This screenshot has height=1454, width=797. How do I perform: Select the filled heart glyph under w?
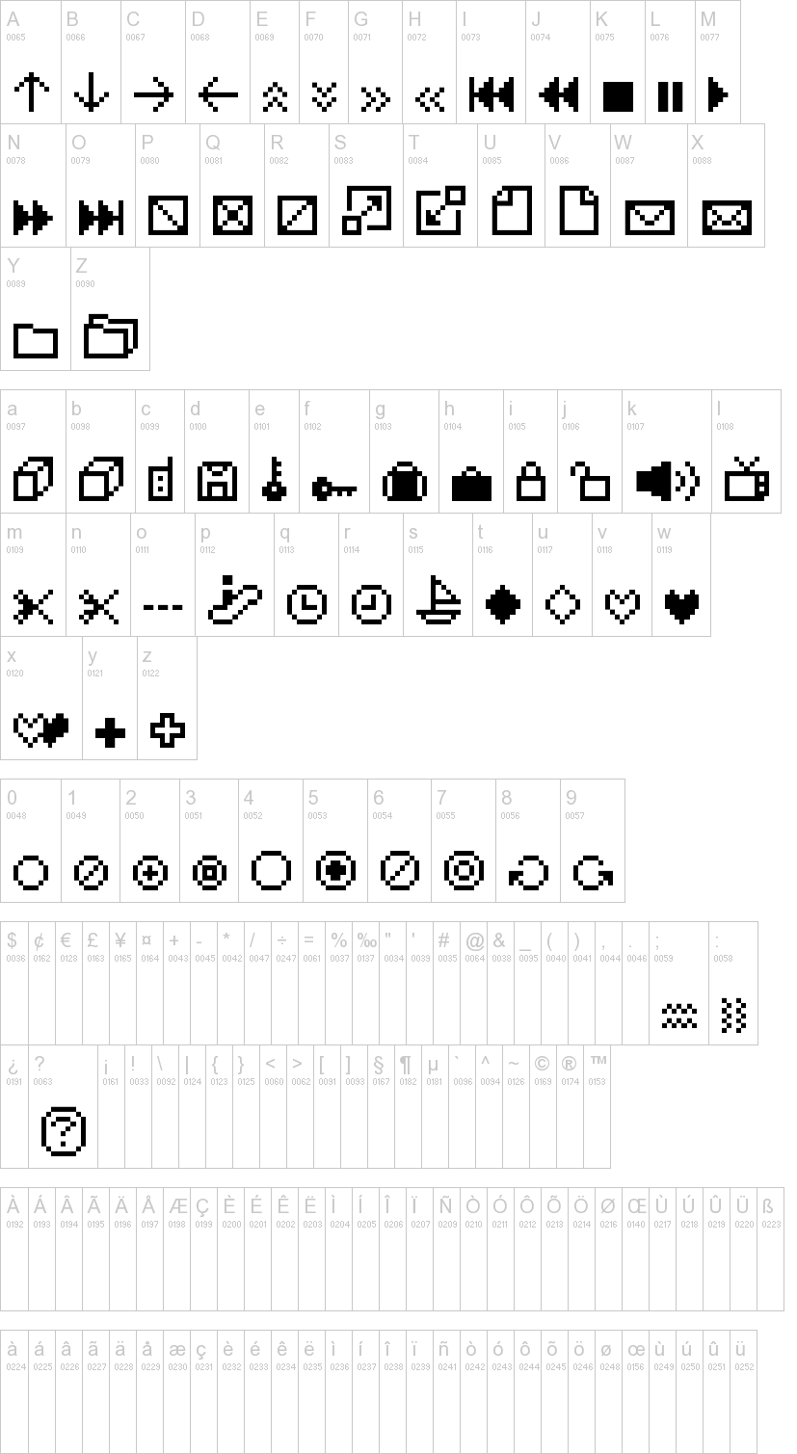[x=681, y=605]
